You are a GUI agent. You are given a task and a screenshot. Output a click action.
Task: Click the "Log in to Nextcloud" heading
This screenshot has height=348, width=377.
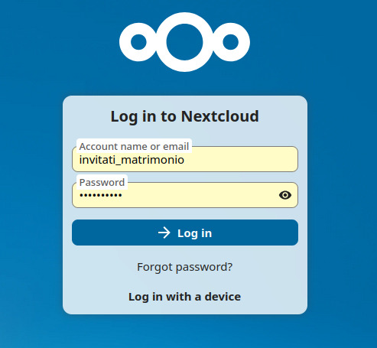(185, 116)
